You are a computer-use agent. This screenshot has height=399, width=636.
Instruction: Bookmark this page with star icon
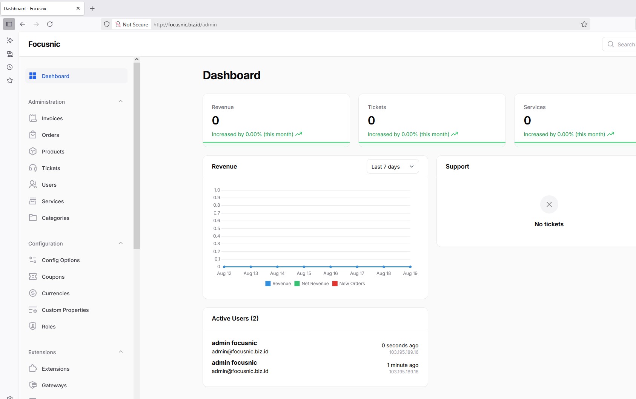(x=584, y=25)
